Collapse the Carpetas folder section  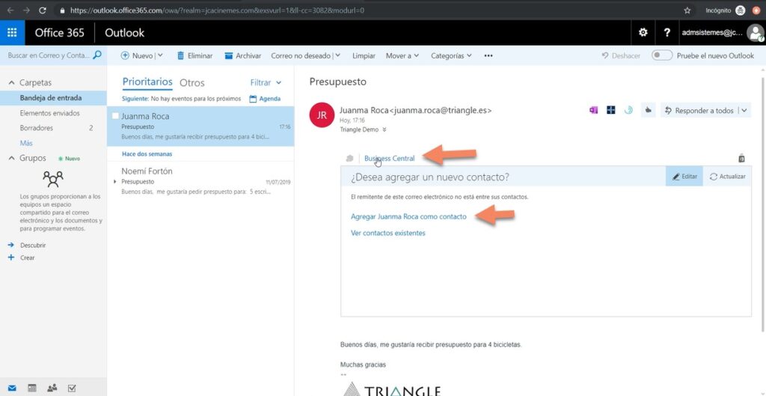[11, 82]
